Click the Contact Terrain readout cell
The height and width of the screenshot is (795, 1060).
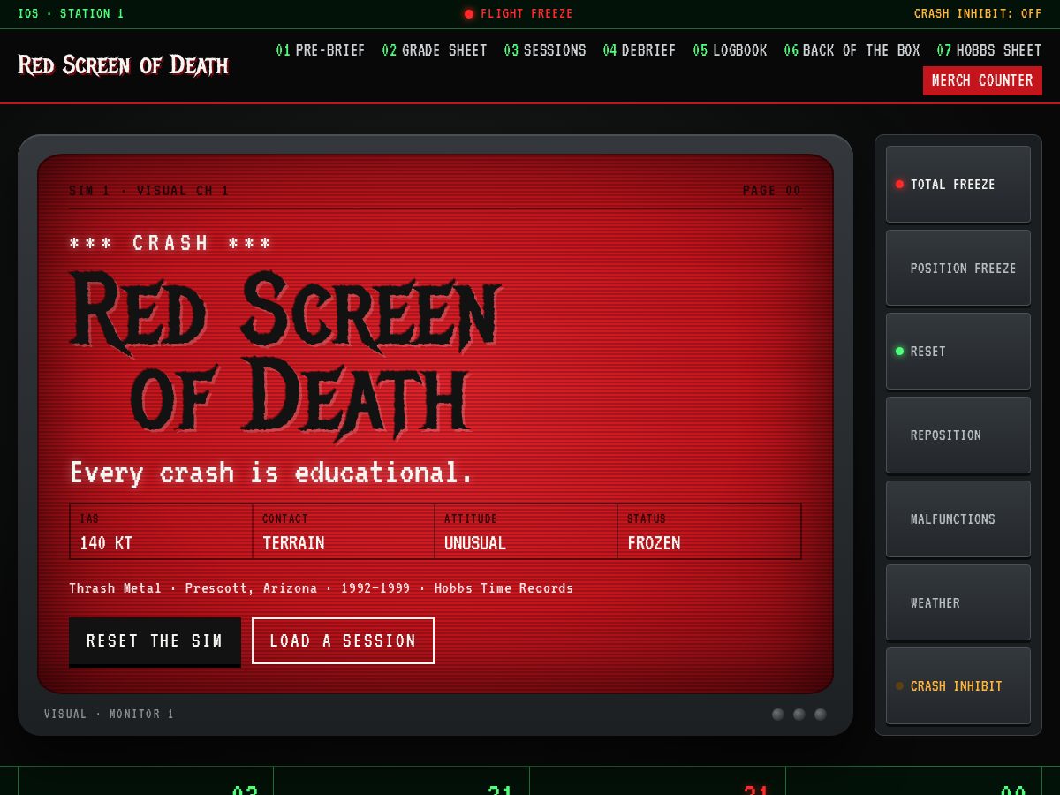point(344,532)
